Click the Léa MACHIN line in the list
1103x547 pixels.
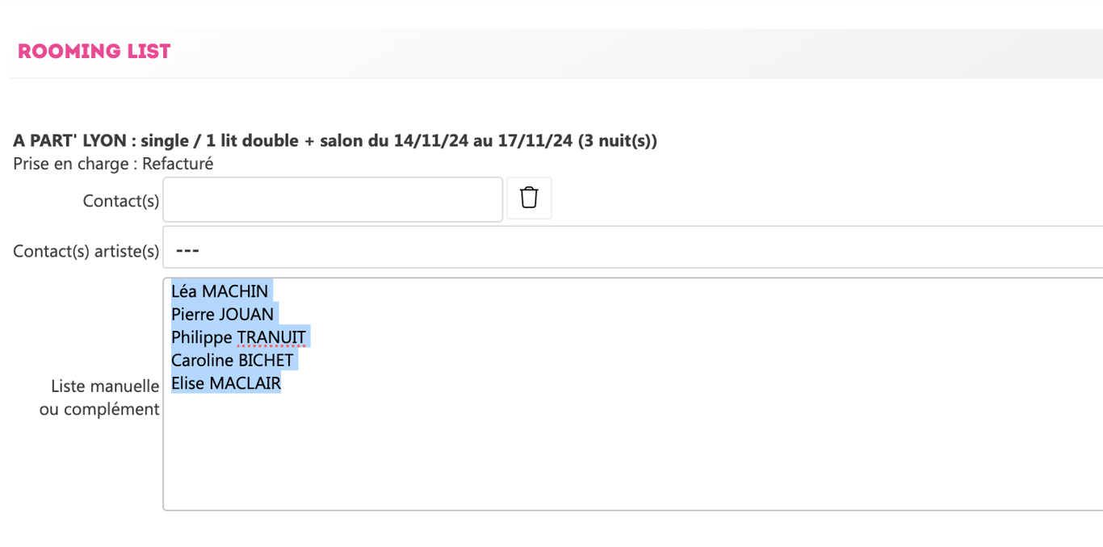coord(220,291)
